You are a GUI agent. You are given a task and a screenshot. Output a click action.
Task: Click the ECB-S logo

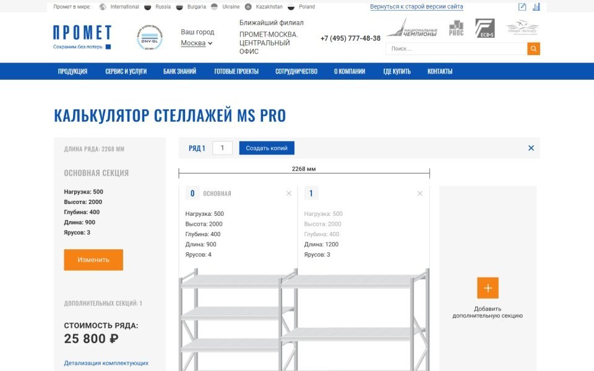pyautogui.click(x=485, y=28)
